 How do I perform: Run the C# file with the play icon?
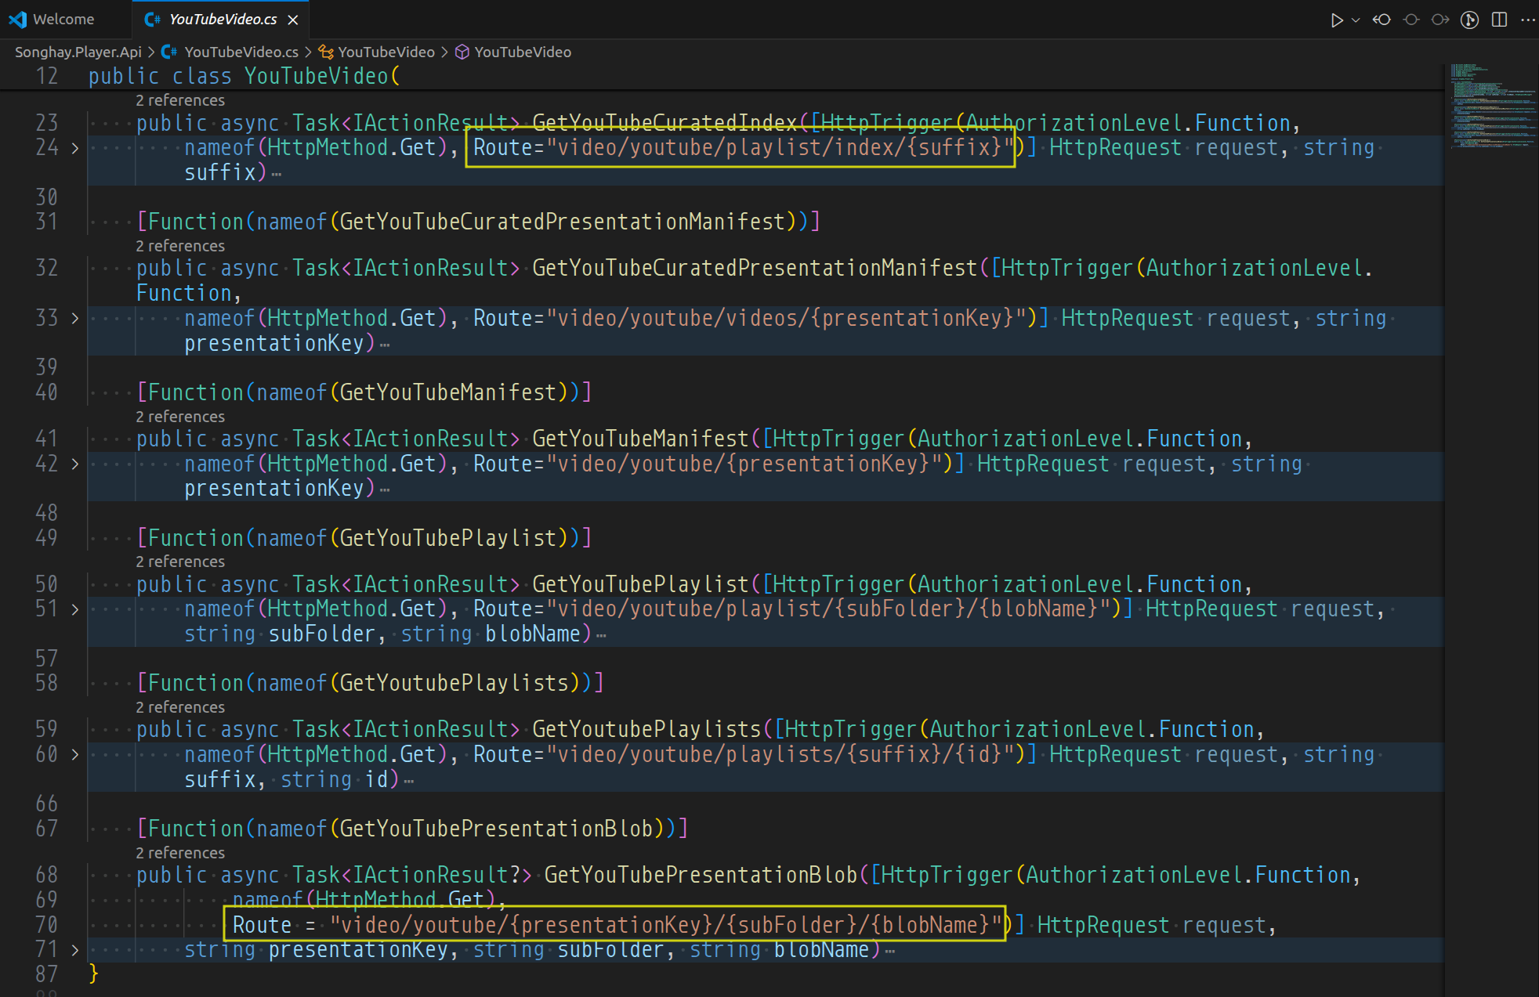(x=1337, y=20)
